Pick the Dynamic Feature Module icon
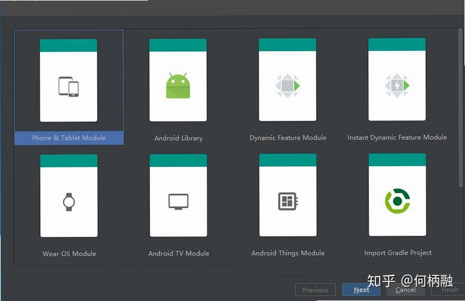465x301 pixels. (x=287, y=86)
